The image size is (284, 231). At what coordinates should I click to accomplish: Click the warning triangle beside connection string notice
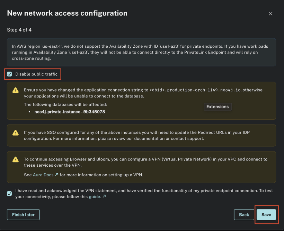tap(15, 90)
